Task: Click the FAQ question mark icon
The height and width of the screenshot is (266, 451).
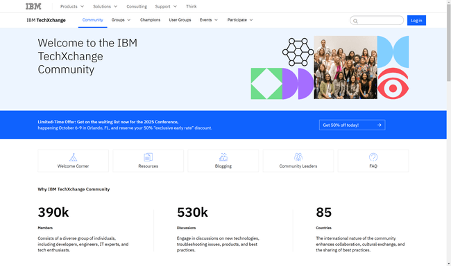Action: tap(373, 157)
